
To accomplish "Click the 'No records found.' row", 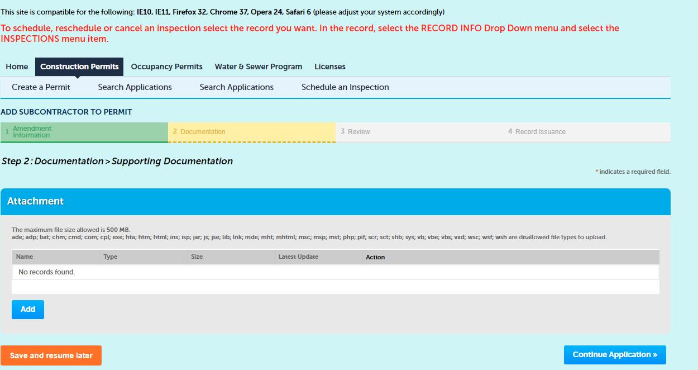I will point(335,272).
